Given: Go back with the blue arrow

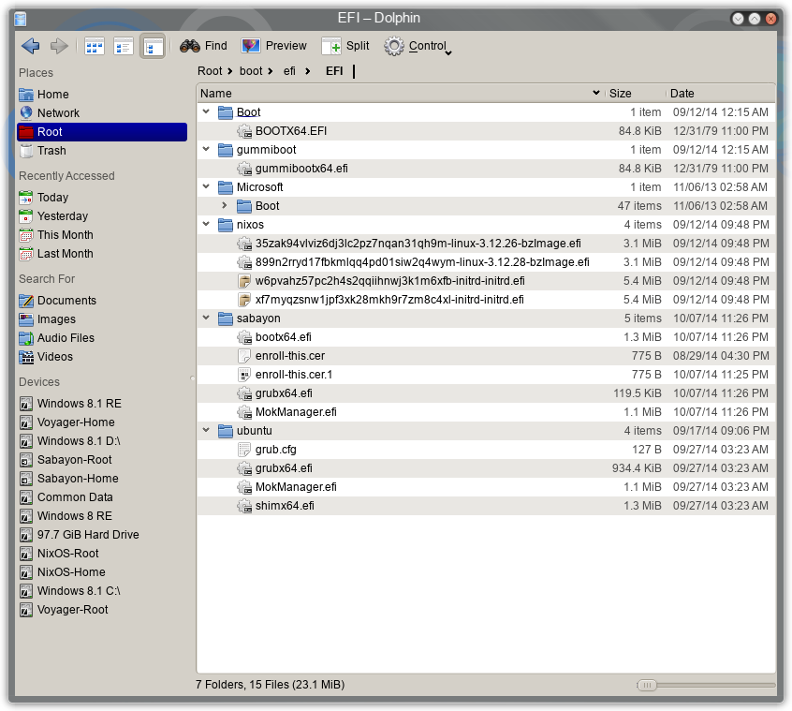Looking at the screenshot, I should pyautogui.click(x=31, y=46).
